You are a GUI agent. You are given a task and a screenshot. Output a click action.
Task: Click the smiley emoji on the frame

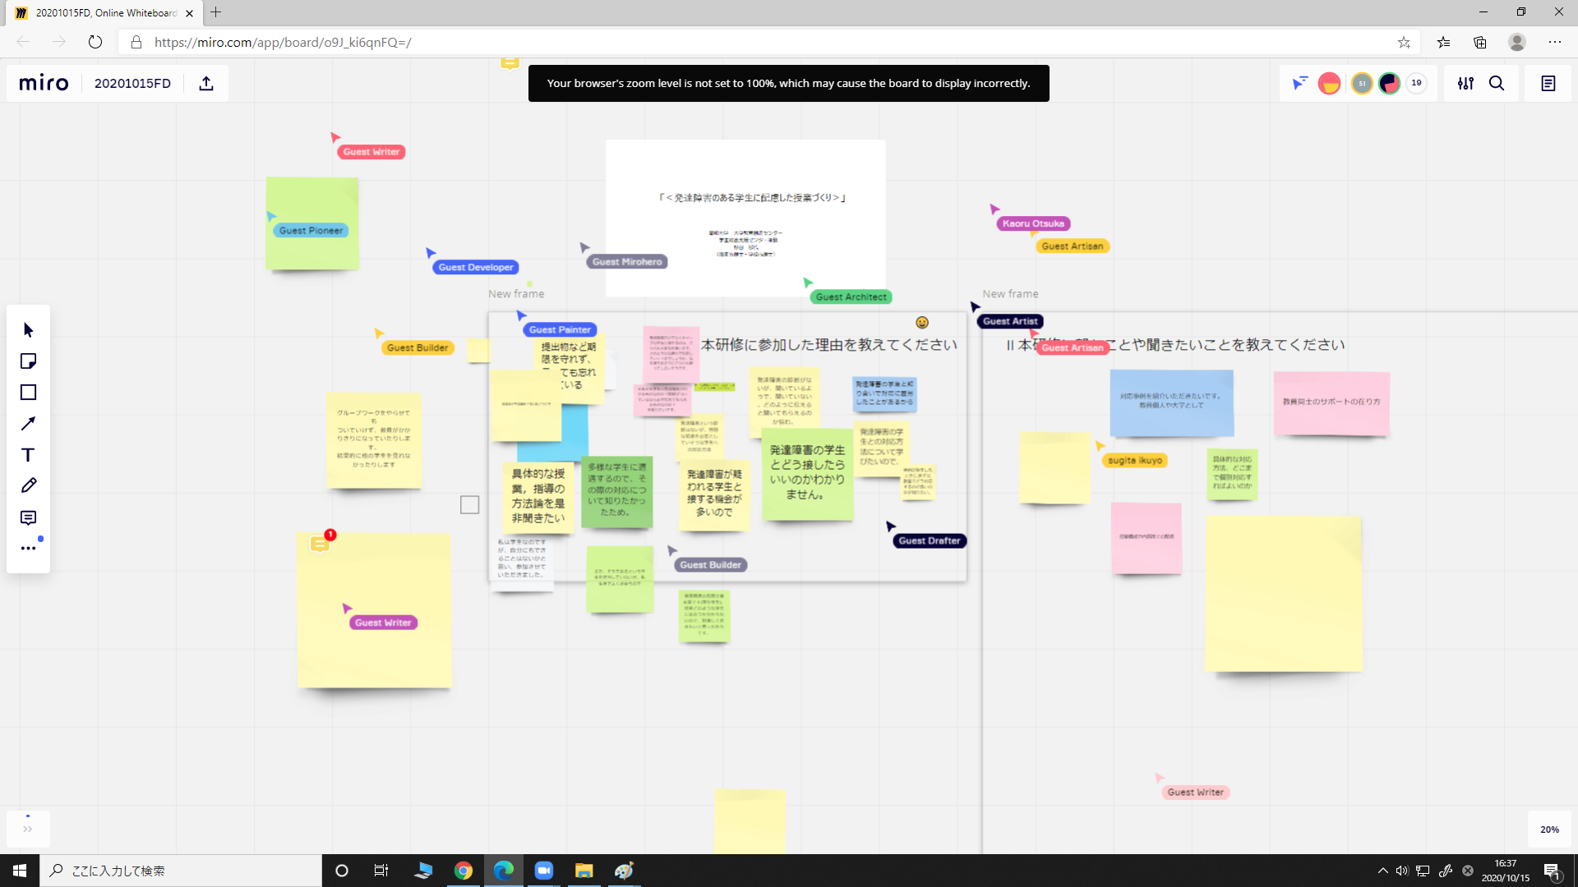[x=922, y=323]
